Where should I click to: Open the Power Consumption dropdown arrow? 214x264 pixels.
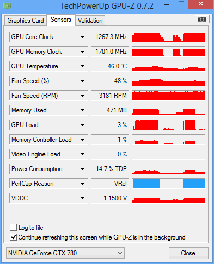pyautogui.click(x=82, y=169)
